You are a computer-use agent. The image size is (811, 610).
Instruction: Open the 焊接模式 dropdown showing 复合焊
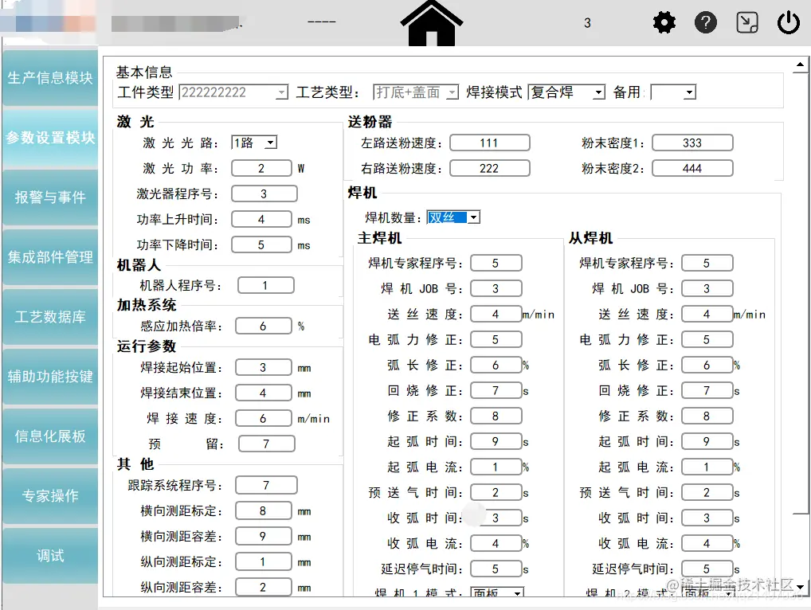pos(597,91)
